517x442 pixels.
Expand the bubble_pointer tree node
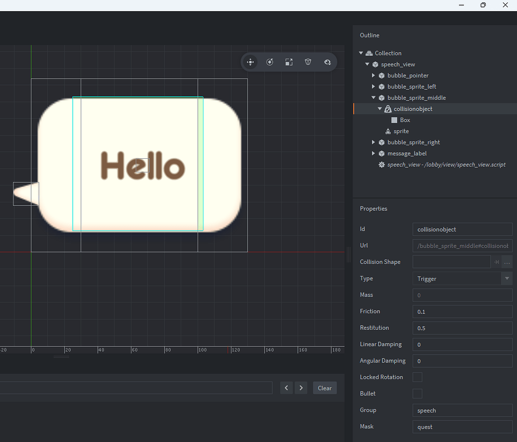[374, 75]
